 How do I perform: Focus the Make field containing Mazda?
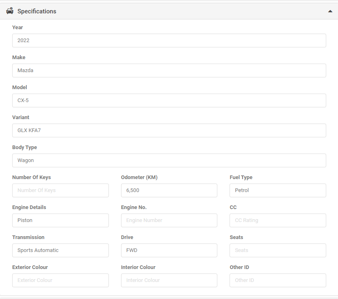click(x=169, y=70)
